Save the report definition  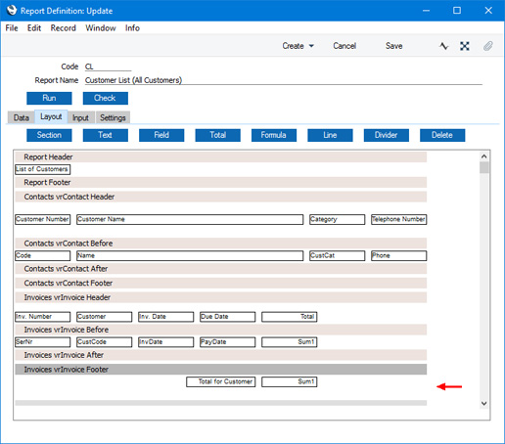pos(393,46)
